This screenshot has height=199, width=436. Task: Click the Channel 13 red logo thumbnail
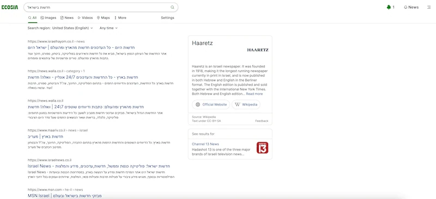[262, 148]
